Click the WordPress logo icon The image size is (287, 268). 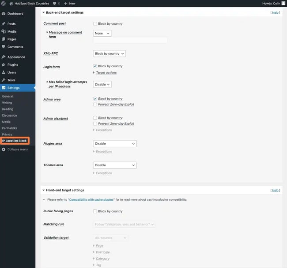[3, 3]
